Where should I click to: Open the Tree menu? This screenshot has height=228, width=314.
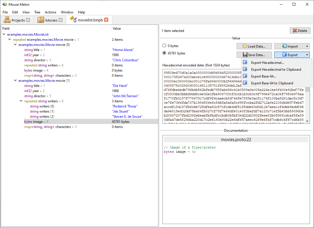point(37,12)
